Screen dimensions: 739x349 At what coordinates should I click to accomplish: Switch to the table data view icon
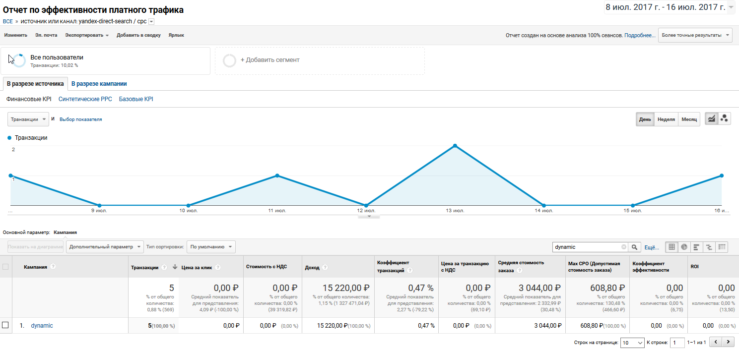(x=672, y=247)
